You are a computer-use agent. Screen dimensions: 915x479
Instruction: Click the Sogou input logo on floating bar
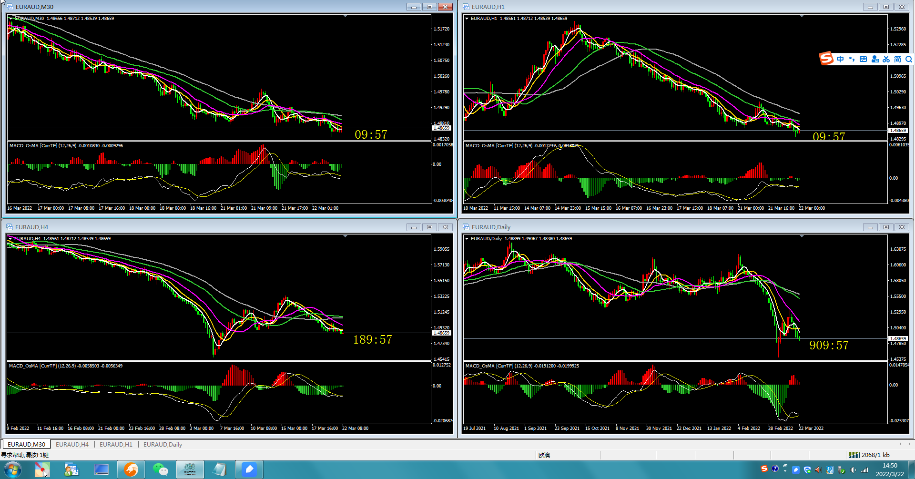(826, 59)
